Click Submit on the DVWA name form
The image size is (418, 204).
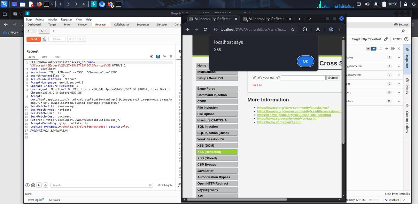333,78
